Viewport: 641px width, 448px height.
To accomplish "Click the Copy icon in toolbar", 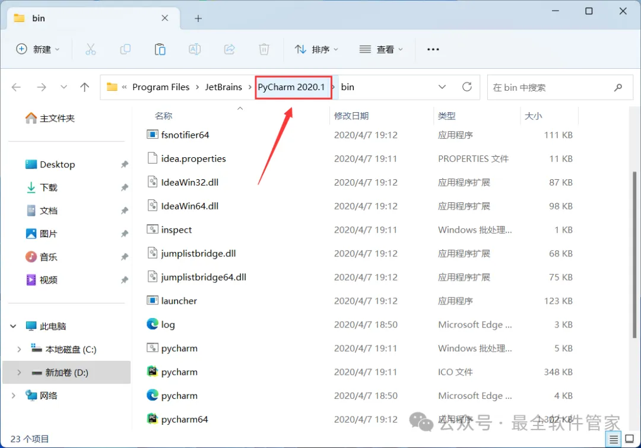I will [x=125, y=49].
